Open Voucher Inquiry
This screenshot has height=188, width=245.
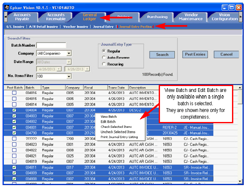coord(76,27)
